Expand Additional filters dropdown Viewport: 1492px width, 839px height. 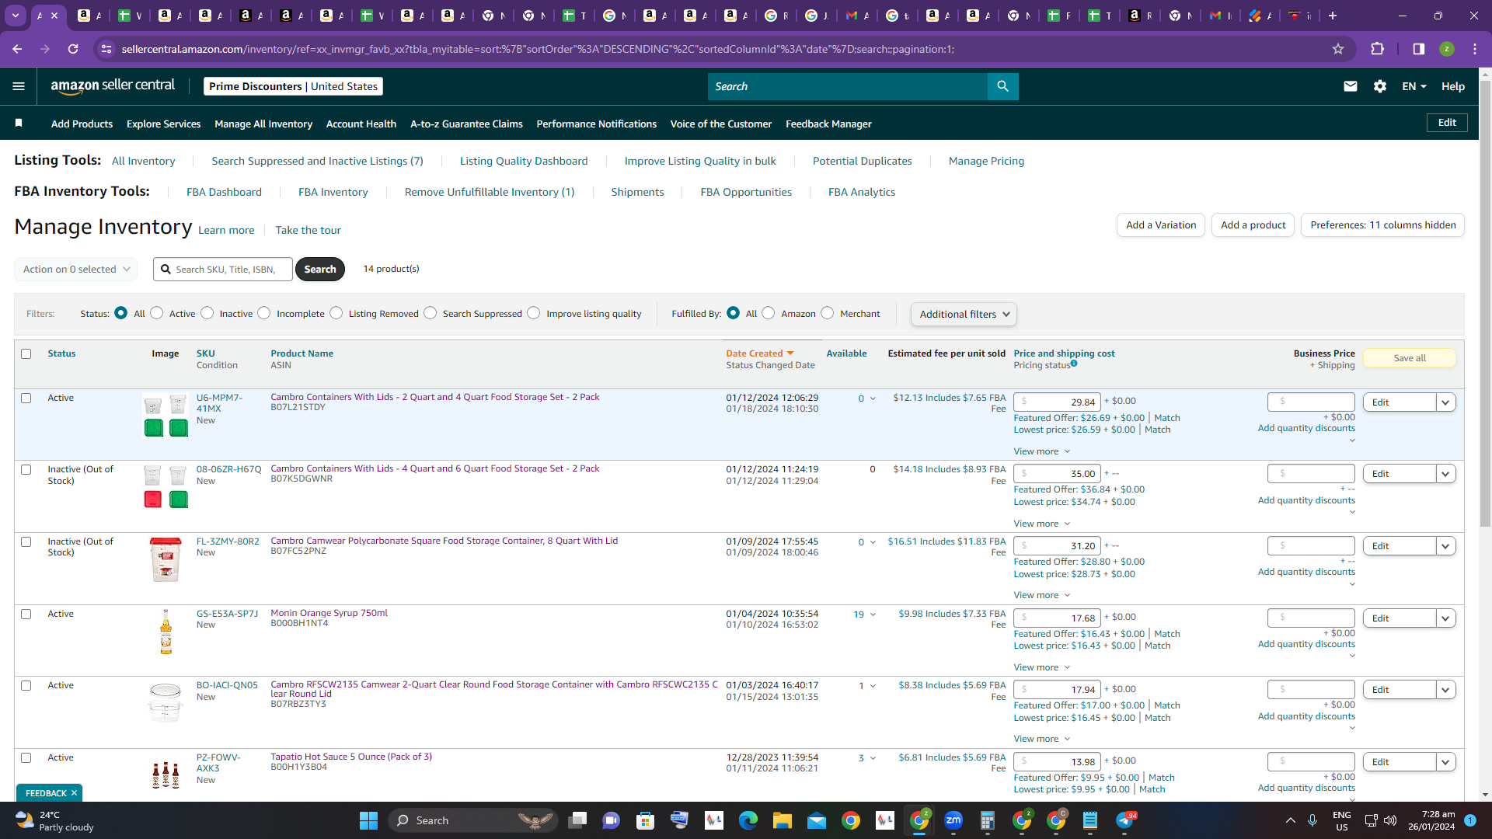click(964, 314)
